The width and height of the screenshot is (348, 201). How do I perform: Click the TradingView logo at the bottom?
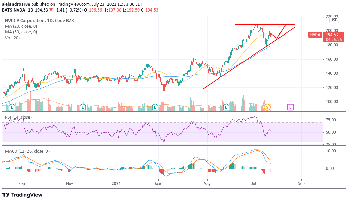pyautogui.click(x=22, y=195)
